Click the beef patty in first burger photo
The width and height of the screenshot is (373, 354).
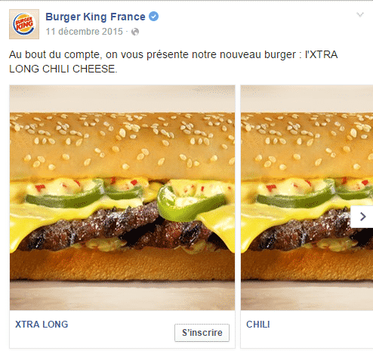(121, 229)
